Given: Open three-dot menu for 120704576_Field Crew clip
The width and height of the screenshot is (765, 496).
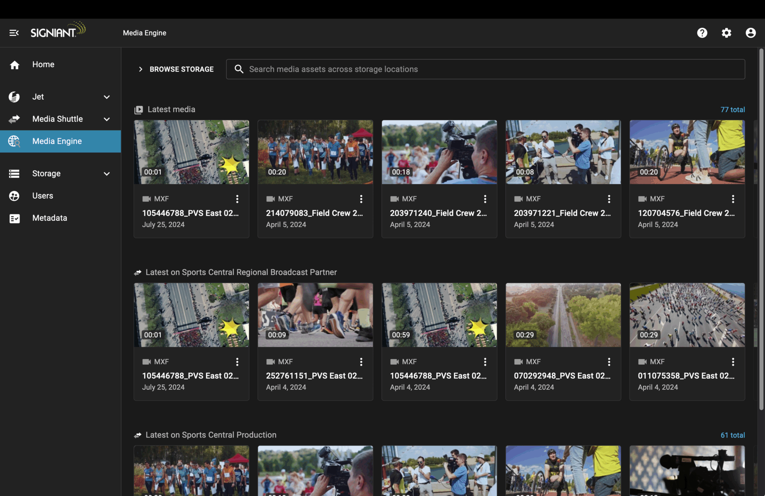Looking at the screenshot, I should (733, 199).
